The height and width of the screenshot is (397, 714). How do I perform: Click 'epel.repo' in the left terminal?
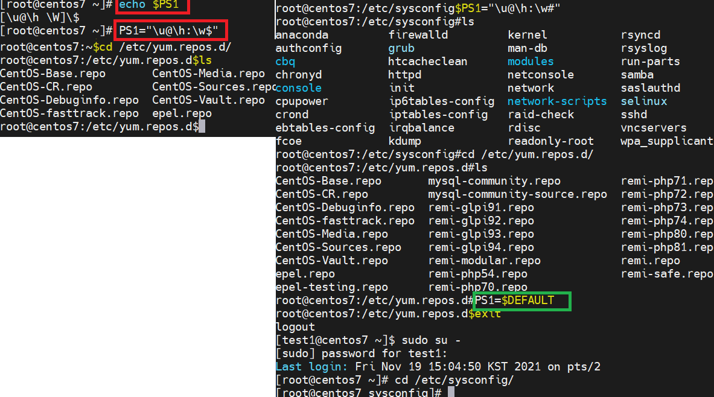pos(182,113)
